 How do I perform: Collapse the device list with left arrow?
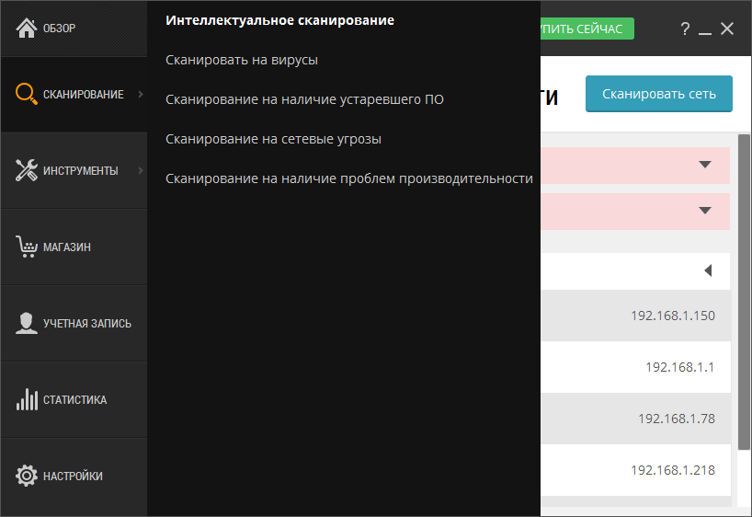coord(708,270)
